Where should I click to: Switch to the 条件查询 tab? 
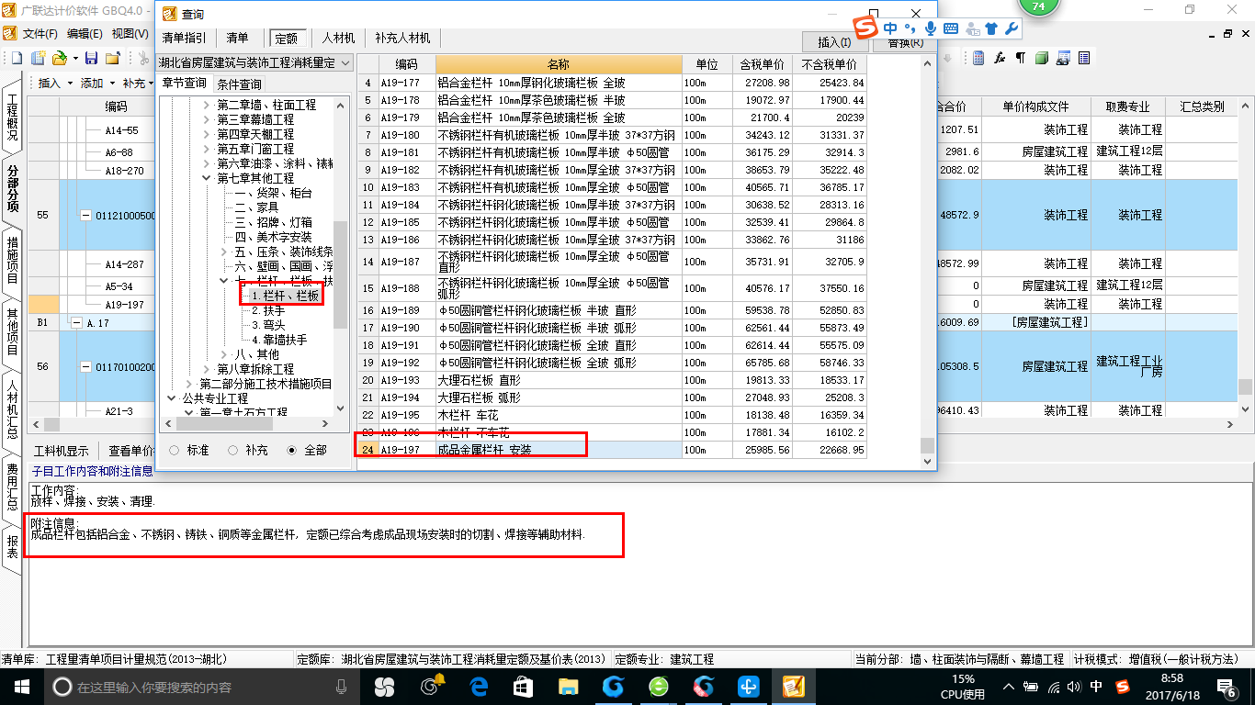tap(239, 84)
